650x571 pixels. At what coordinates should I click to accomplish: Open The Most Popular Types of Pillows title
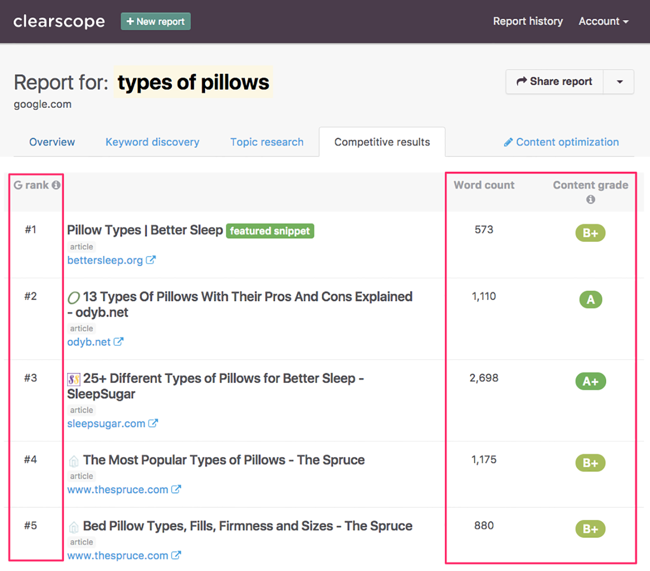point(224,460)
